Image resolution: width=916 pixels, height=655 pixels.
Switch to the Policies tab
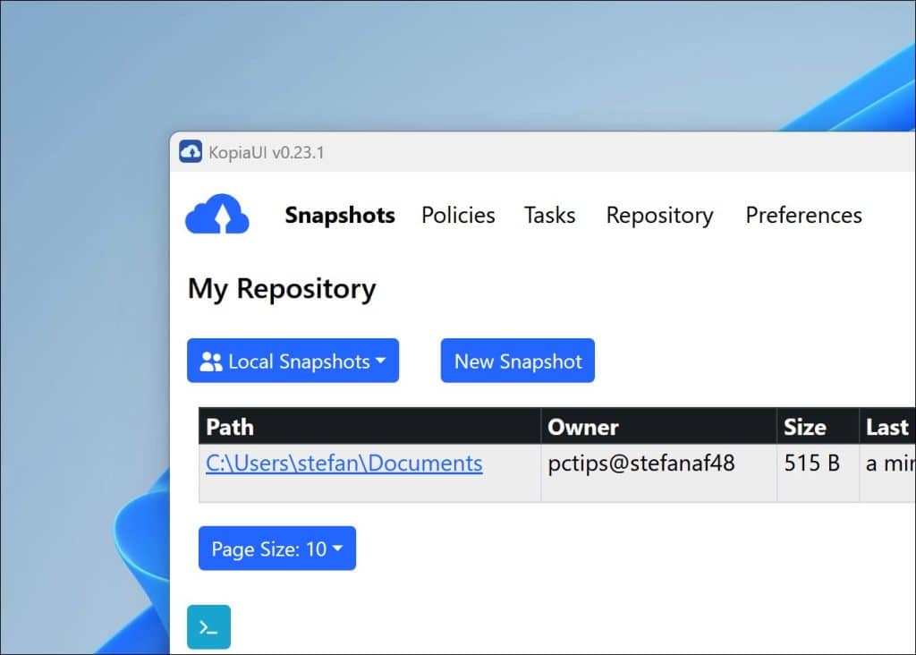pyautogui.click(x=458, y=216)
